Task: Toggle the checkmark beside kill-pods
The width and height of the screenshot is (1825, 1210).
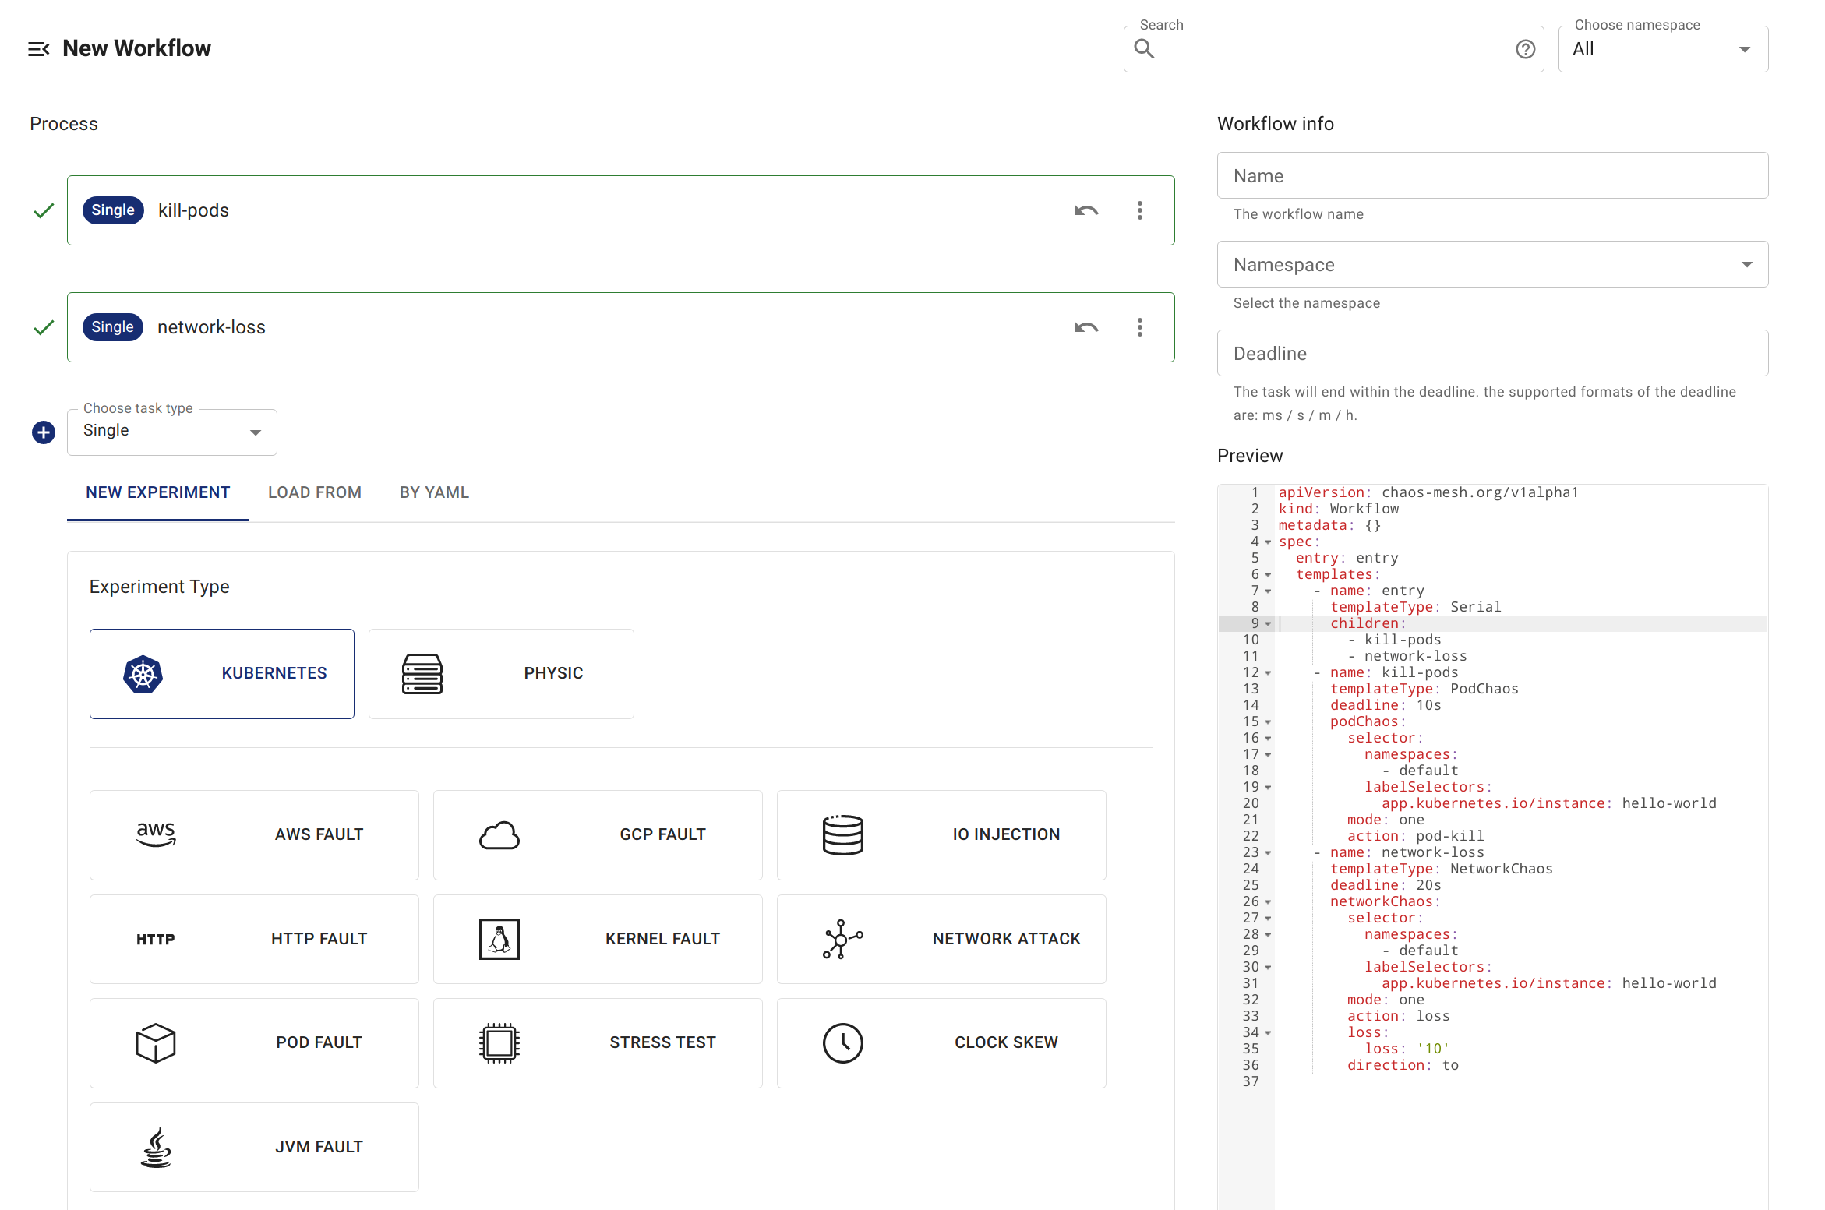Action: click(44, 210)
